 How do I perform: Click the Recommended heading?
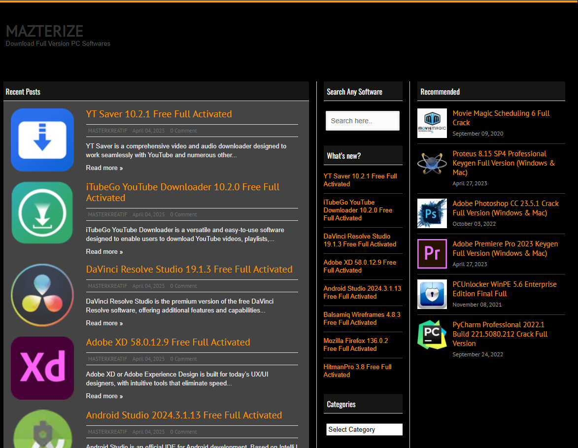click(440, 92)
